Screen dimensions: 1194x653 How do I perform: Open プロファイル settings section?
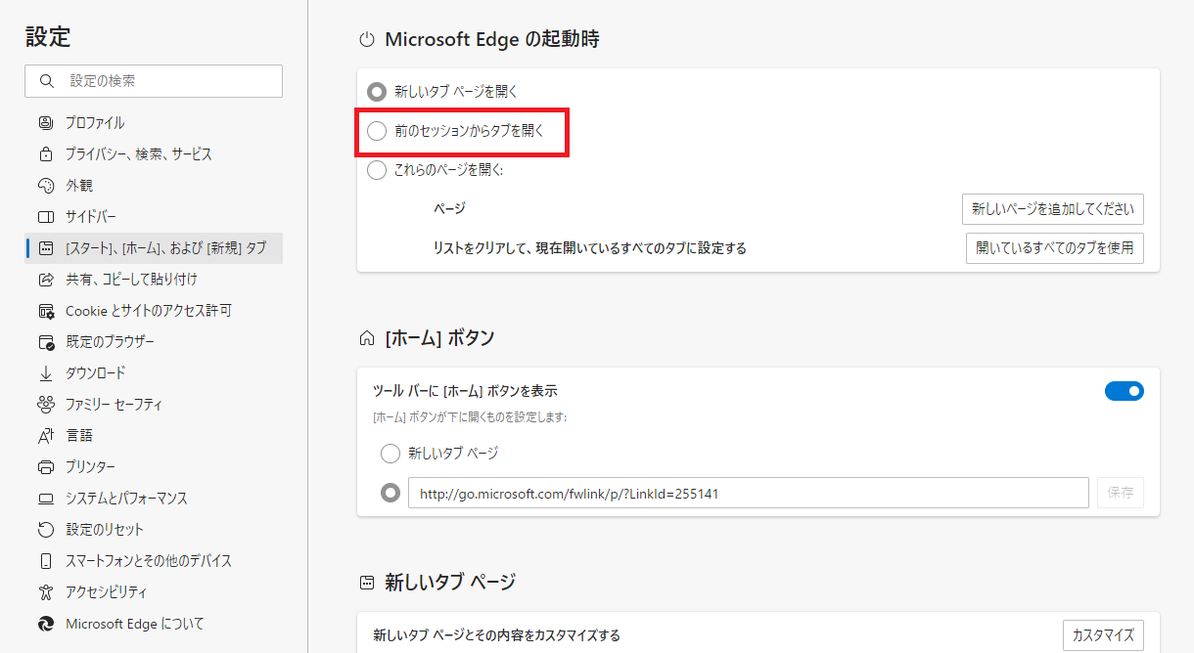[154, 123]
